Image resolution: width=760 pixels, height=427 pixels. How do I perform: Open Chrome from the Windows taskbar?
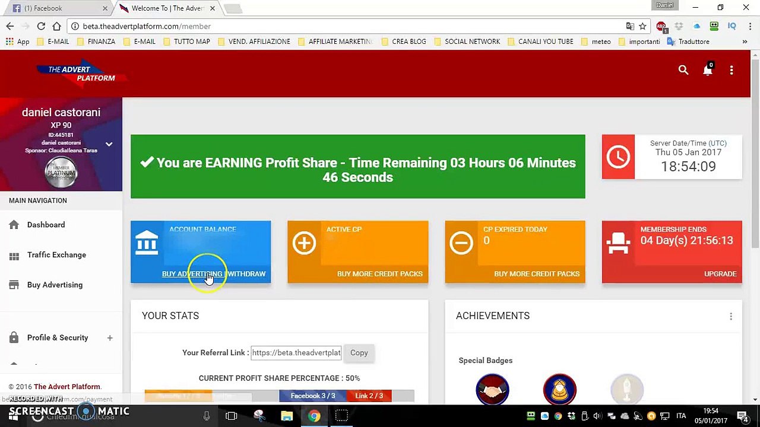click(314, 416)
